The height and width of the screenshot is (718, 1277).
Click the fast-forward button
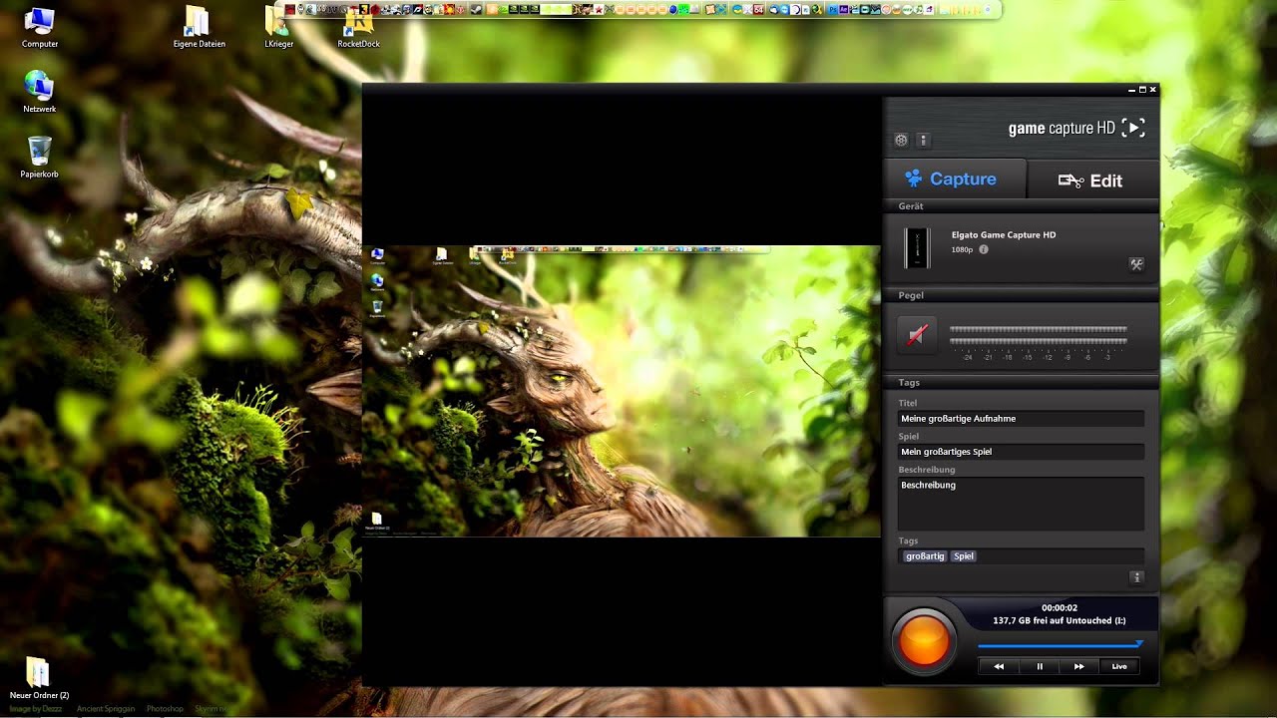pyautogui.click(x=1079, y=666)
